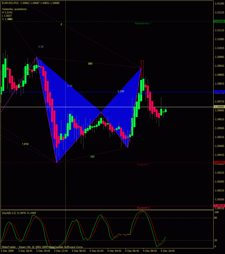Click the blue price tag on the price axis
The image size is (225, 254).
[x=219, y=92]
